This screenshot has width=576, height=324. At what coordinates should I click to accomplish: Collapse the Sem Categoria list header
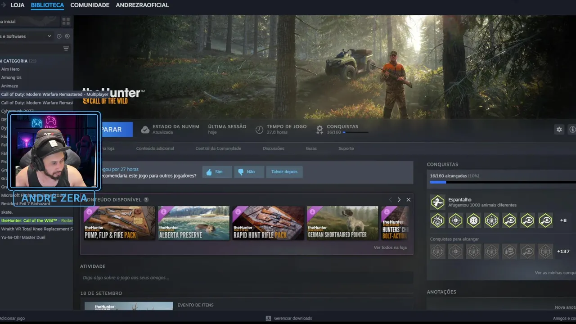pyautogui.click(x=19, y=61)
